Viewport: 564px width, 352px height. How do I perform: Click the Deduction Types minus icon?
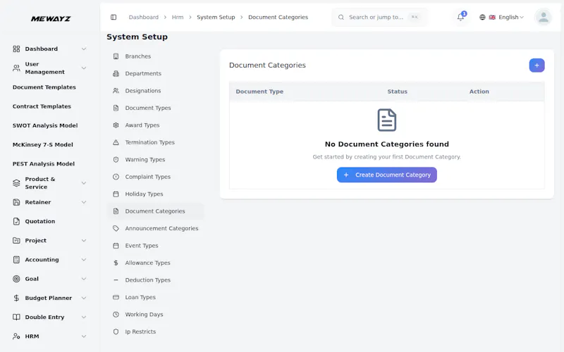tap(116, 280)
